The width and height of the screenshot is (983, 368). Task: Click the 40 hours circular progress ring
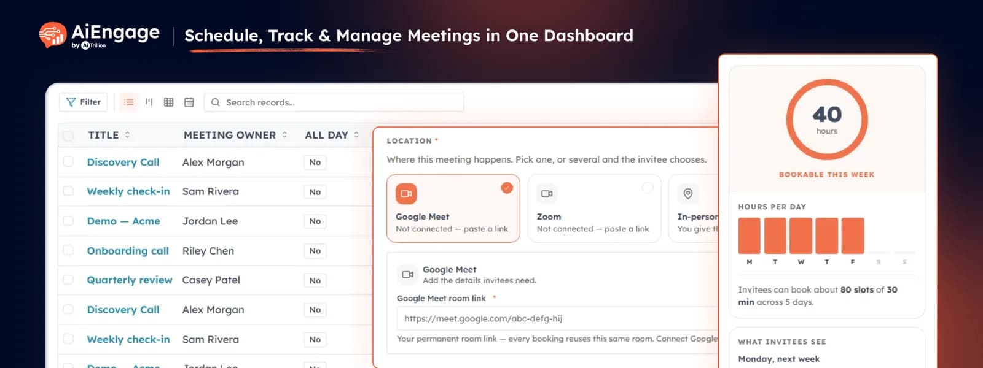(x=827, y=120)
